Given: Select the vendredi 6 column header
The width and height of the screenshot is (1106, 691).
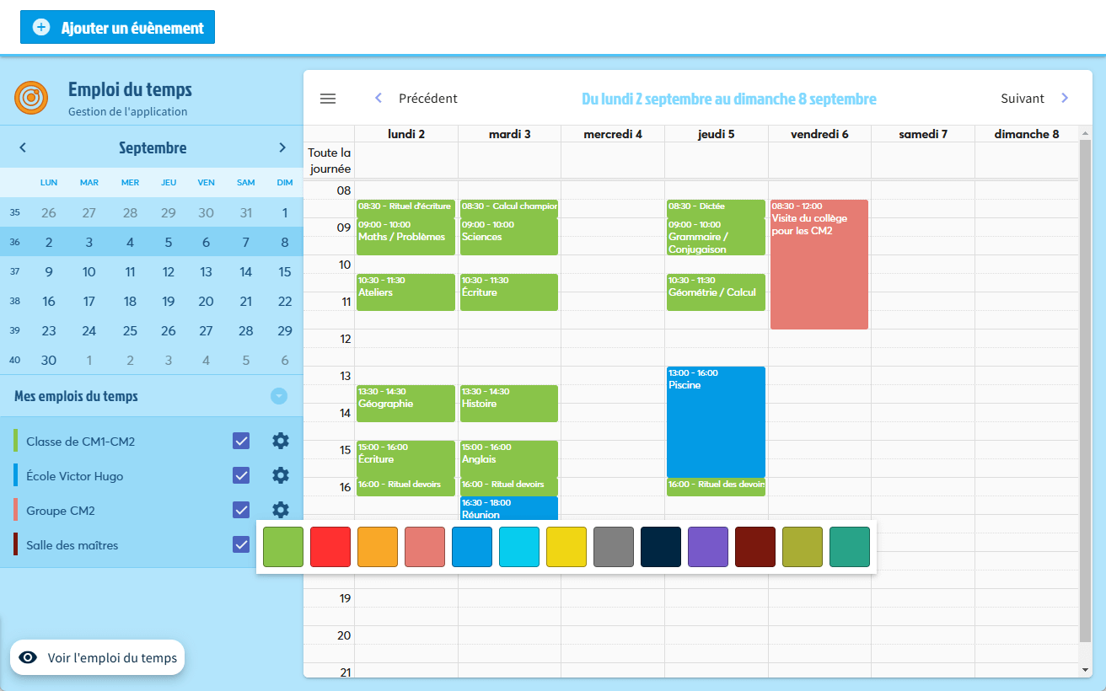Looking at the screenshot, I should point(819,134).
